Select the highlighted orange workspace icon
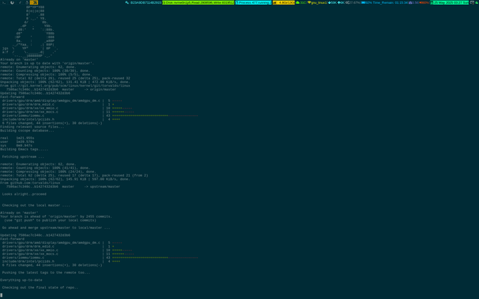Screen dimensions: 479x299 [x=34, y=2]
